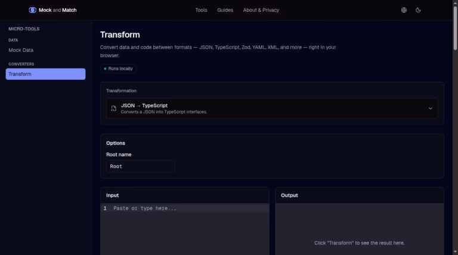Click the Options section title

116,143
